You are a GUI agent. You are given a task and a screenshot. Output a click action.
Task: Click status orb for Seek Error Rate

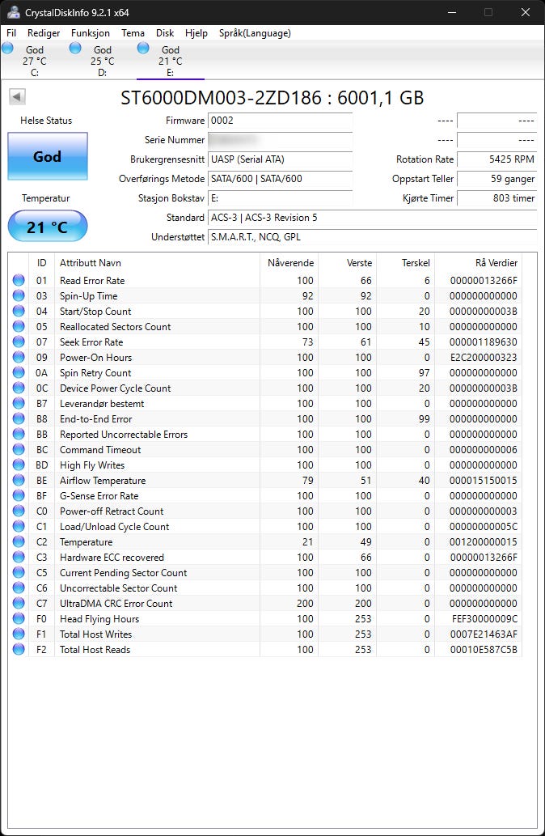[19, 342]
